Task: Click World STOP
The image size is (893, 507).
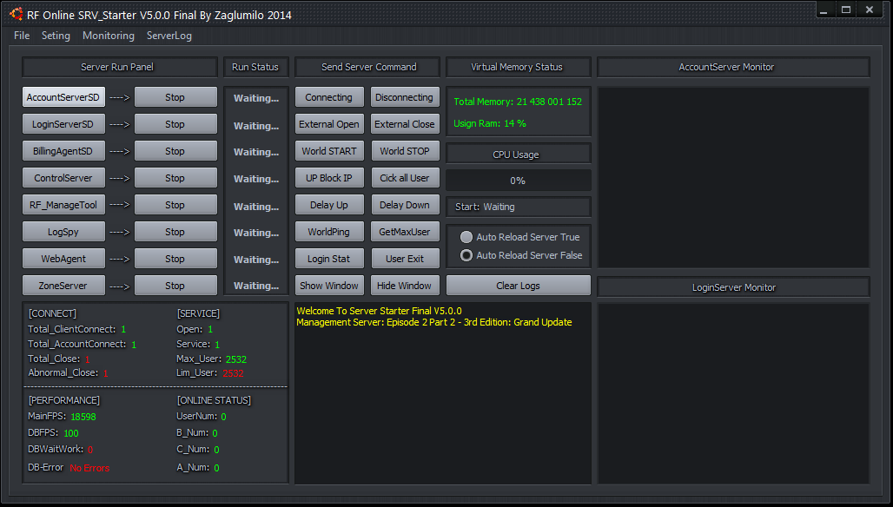Action: [x=405, y=151]
